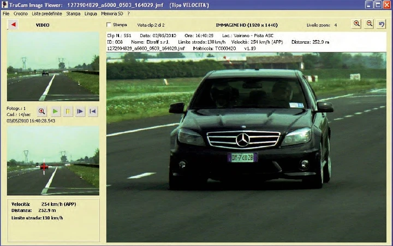Click the red back arrow button
393x246 pixels.
tap(13, 25)
